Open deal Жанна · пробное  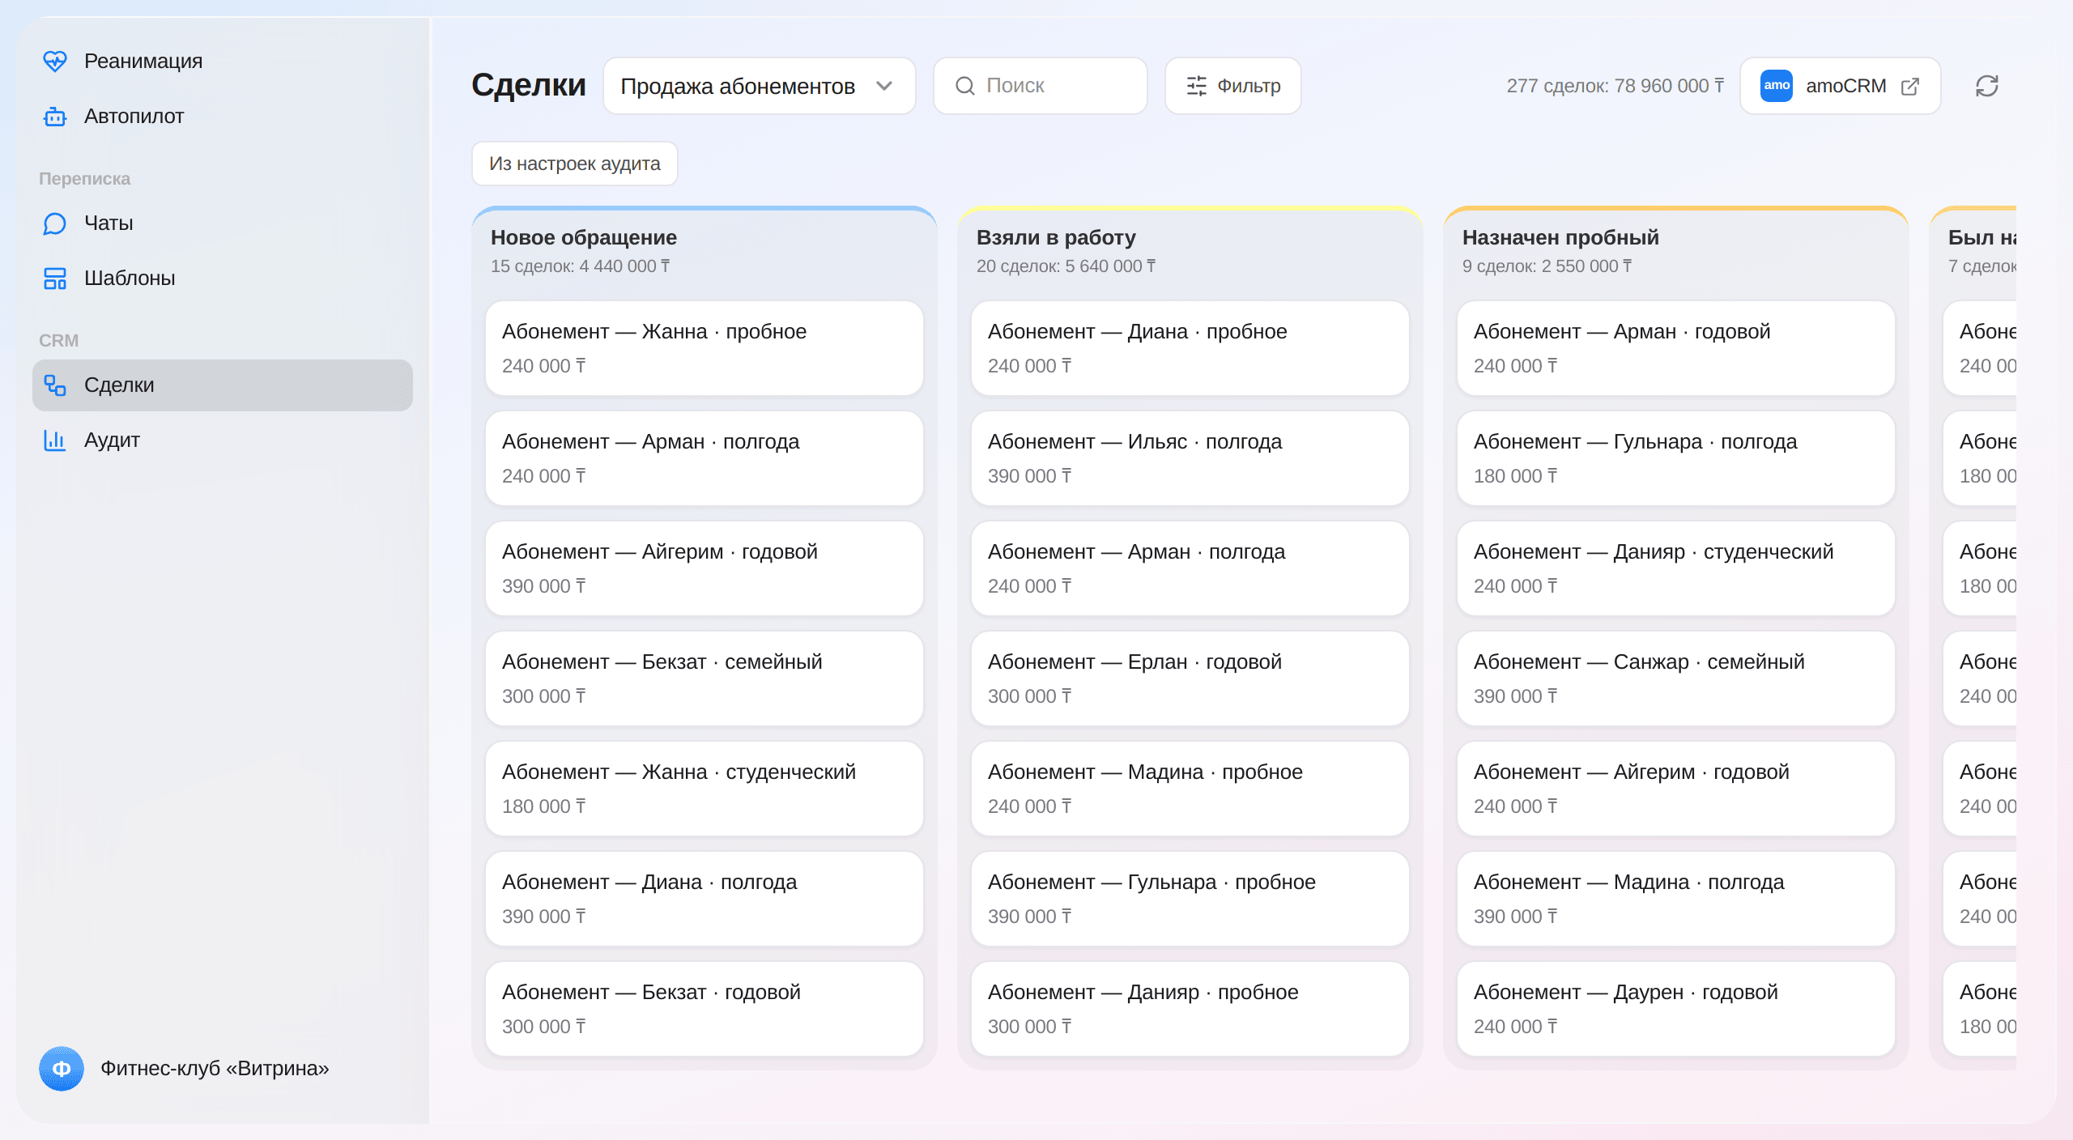(x=704, y=348)
